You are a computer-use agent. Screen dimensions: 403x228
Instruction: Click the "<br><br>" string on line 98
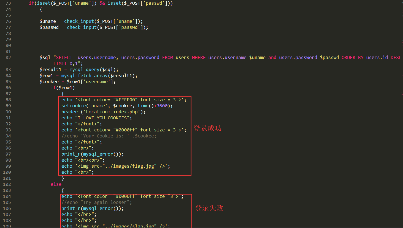tap(89, 160)
